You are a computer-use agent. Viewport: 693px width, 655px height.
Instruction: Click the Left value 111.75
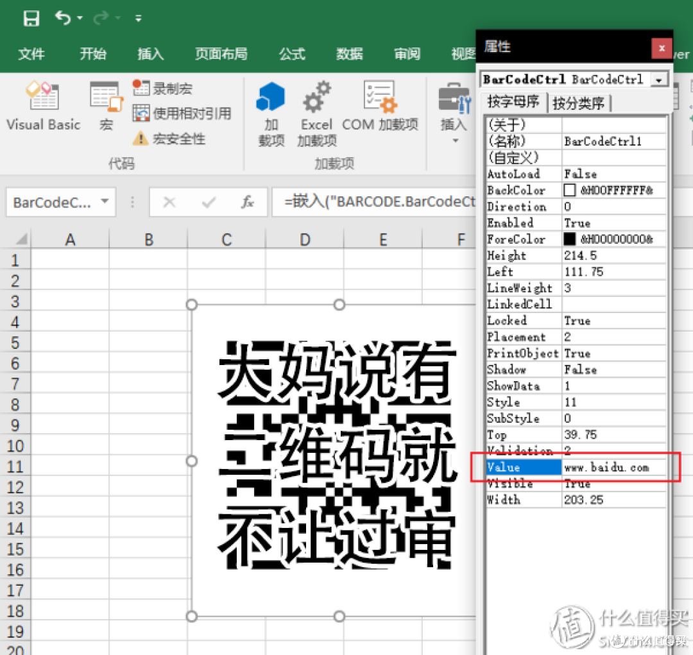click(x=614, y=272)
